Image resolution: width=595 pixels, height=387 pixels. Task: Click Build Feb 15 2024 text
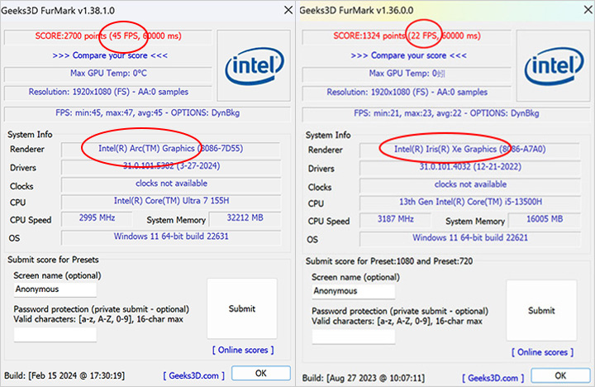[x=64, y=376]
